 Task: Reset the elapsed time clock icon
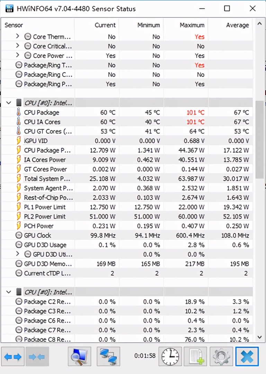(x=170, y=357)
